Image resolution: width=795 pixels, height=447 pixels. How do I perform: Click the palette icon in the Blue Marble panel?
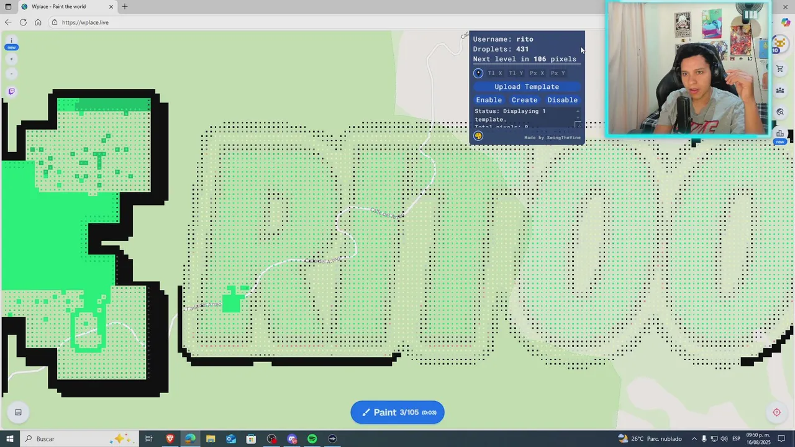(478, 136)
